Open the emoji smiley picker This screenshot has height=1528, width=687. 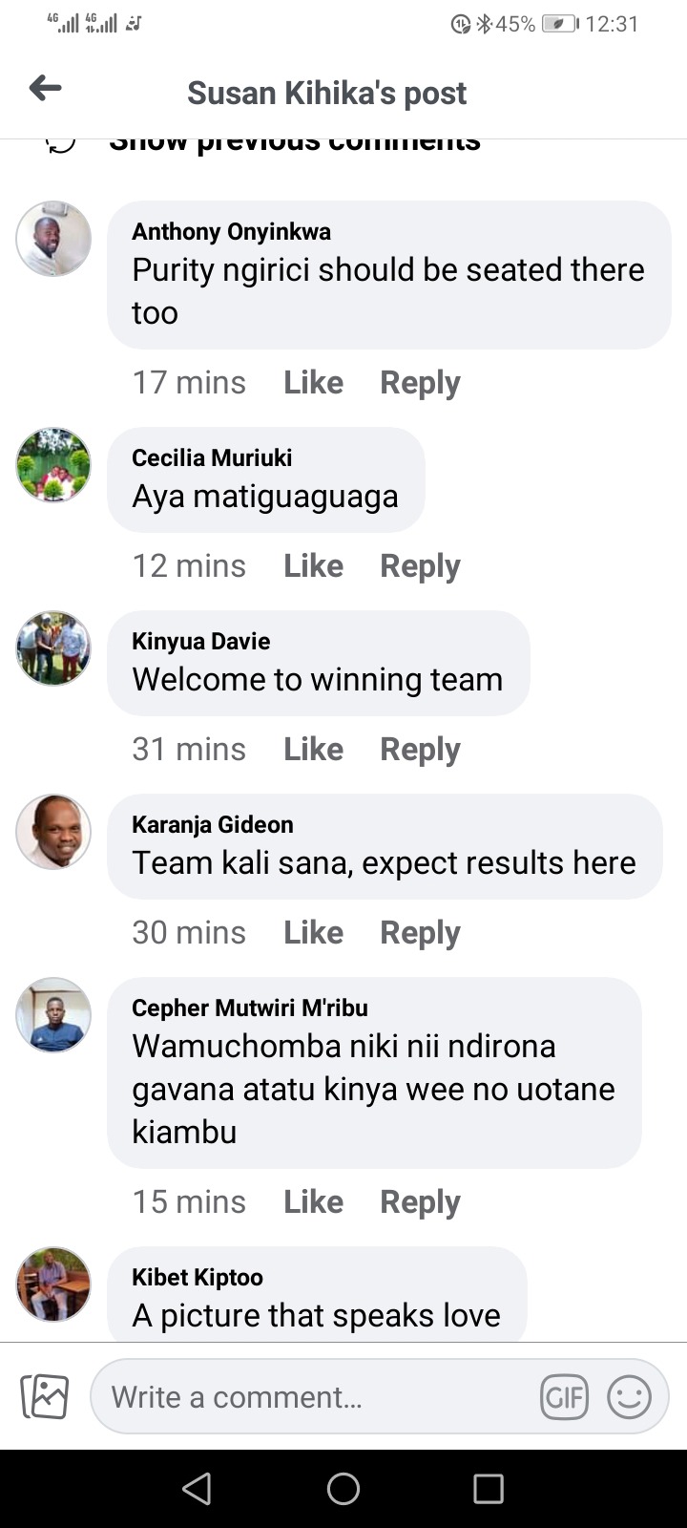tap(630, 1397)
